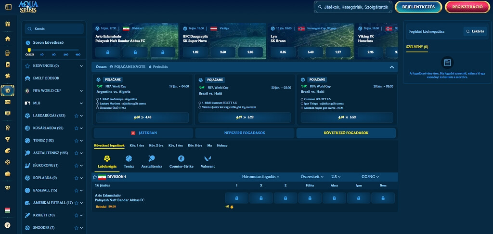The image size is (493, 234).
Task: Go to the home icon in left rail
Action: pos(8,39)
